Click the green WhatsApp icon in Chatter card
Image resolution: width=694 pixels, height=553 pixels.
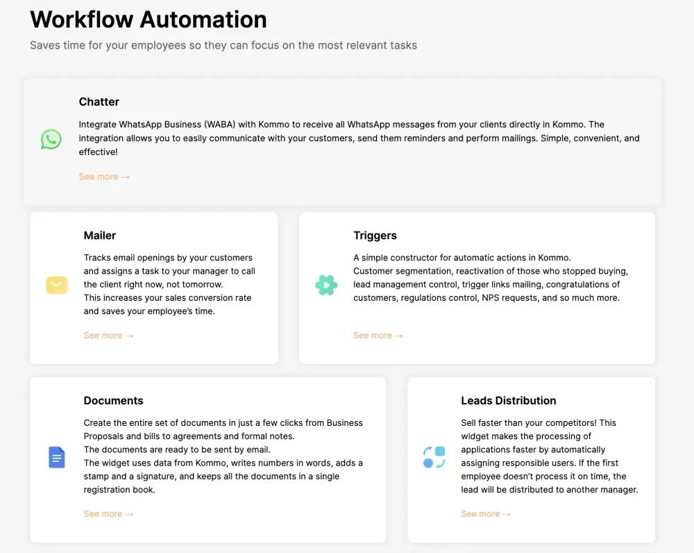coord(51,140)
